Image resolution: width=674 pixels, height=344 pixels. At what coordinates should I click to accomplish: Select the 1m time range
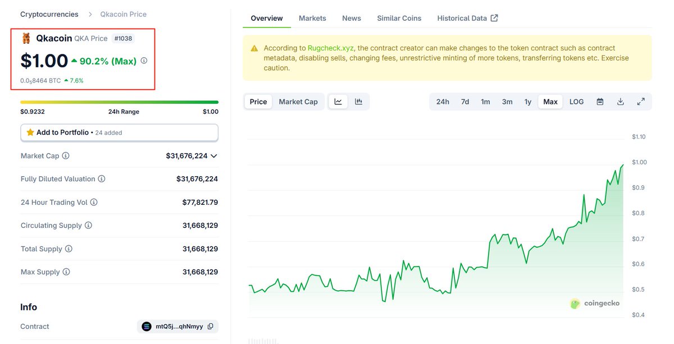tap(485, 102)
